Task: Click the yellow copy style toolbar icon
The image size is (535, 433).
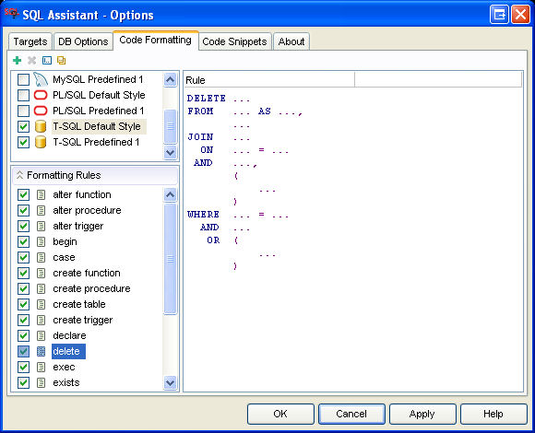Action: pyautogui.click(x=62, y=61)
